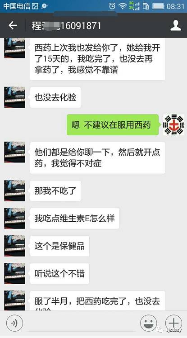Viewport: 187px width, 338px height.
Task: Tap the '他们都是给你聊一下' message bubble
Action: [x=97, y=158]
